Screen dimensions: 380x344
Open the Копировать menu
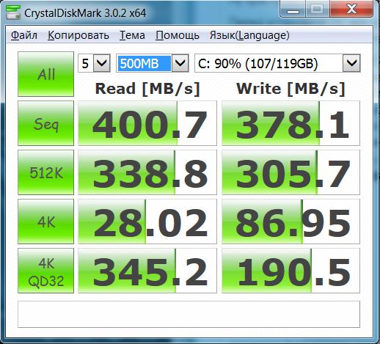click(x=78, y=35)
